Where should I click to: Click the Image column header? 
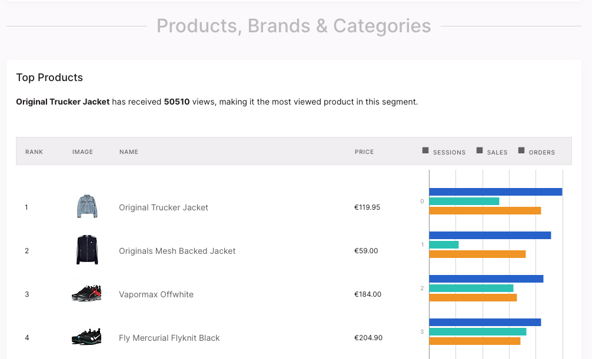click(x=82, y=152)
